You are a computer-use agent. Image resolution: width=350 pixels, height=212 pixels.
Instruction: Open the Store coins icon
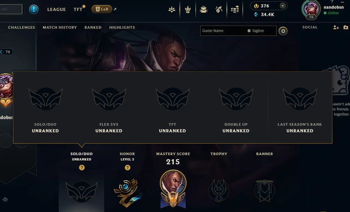click(x=235, y=10)
